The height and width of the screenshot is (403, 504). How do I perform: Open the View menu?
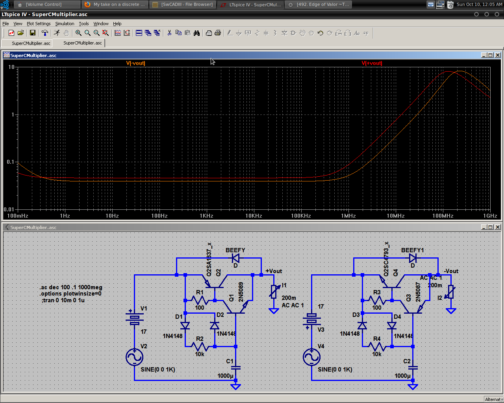click(18, 24)
